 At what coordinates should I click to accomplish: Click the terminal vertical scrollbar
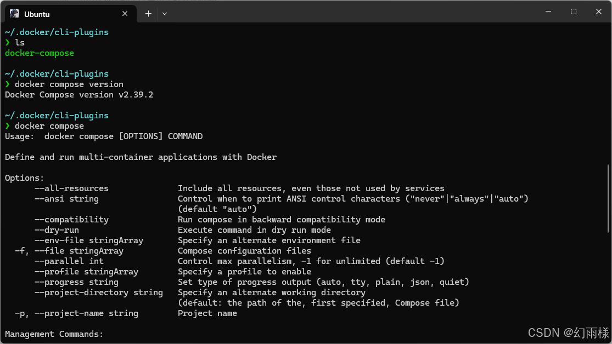[x=609, y=199]
